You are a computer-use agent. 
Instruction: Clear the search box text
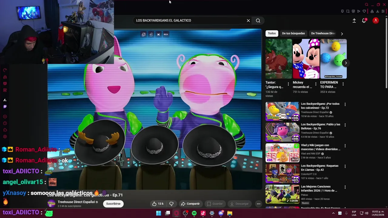(x=248, y=21)
